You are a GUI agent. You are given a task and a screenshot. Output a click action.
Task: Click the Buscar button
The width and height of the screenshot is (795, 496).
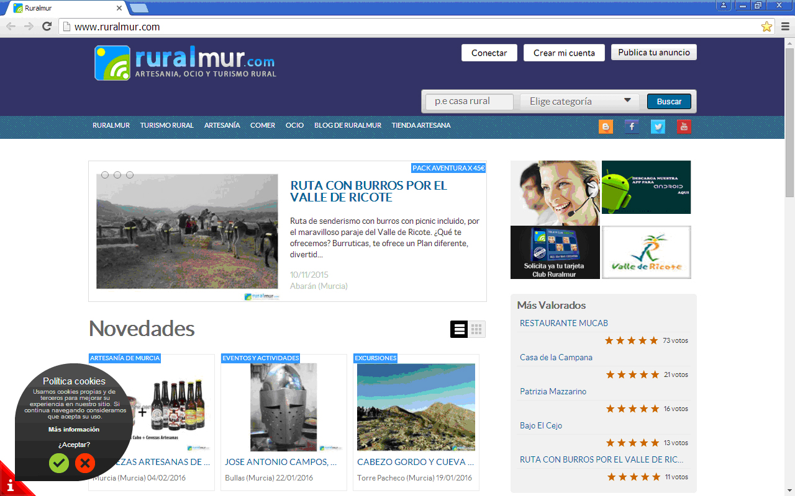[x=669, y=102]
